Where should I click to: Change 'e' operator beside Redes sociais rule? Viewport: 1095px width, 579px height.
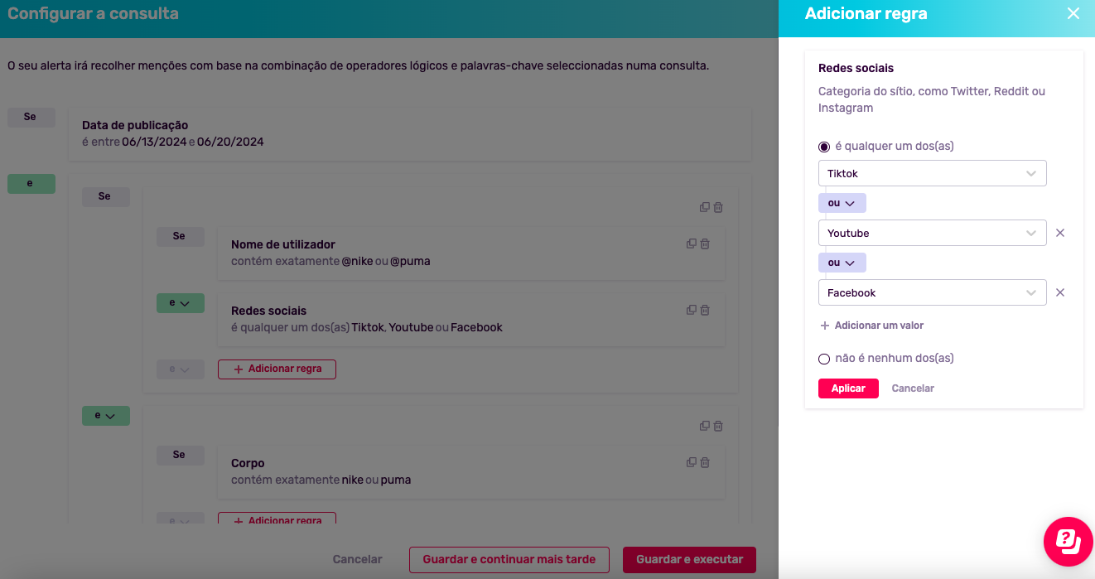tap(180, 303)
